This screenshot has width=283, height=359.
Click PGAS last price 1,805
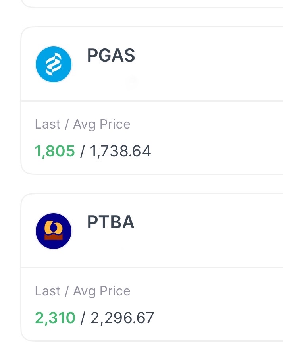(55, 151)
